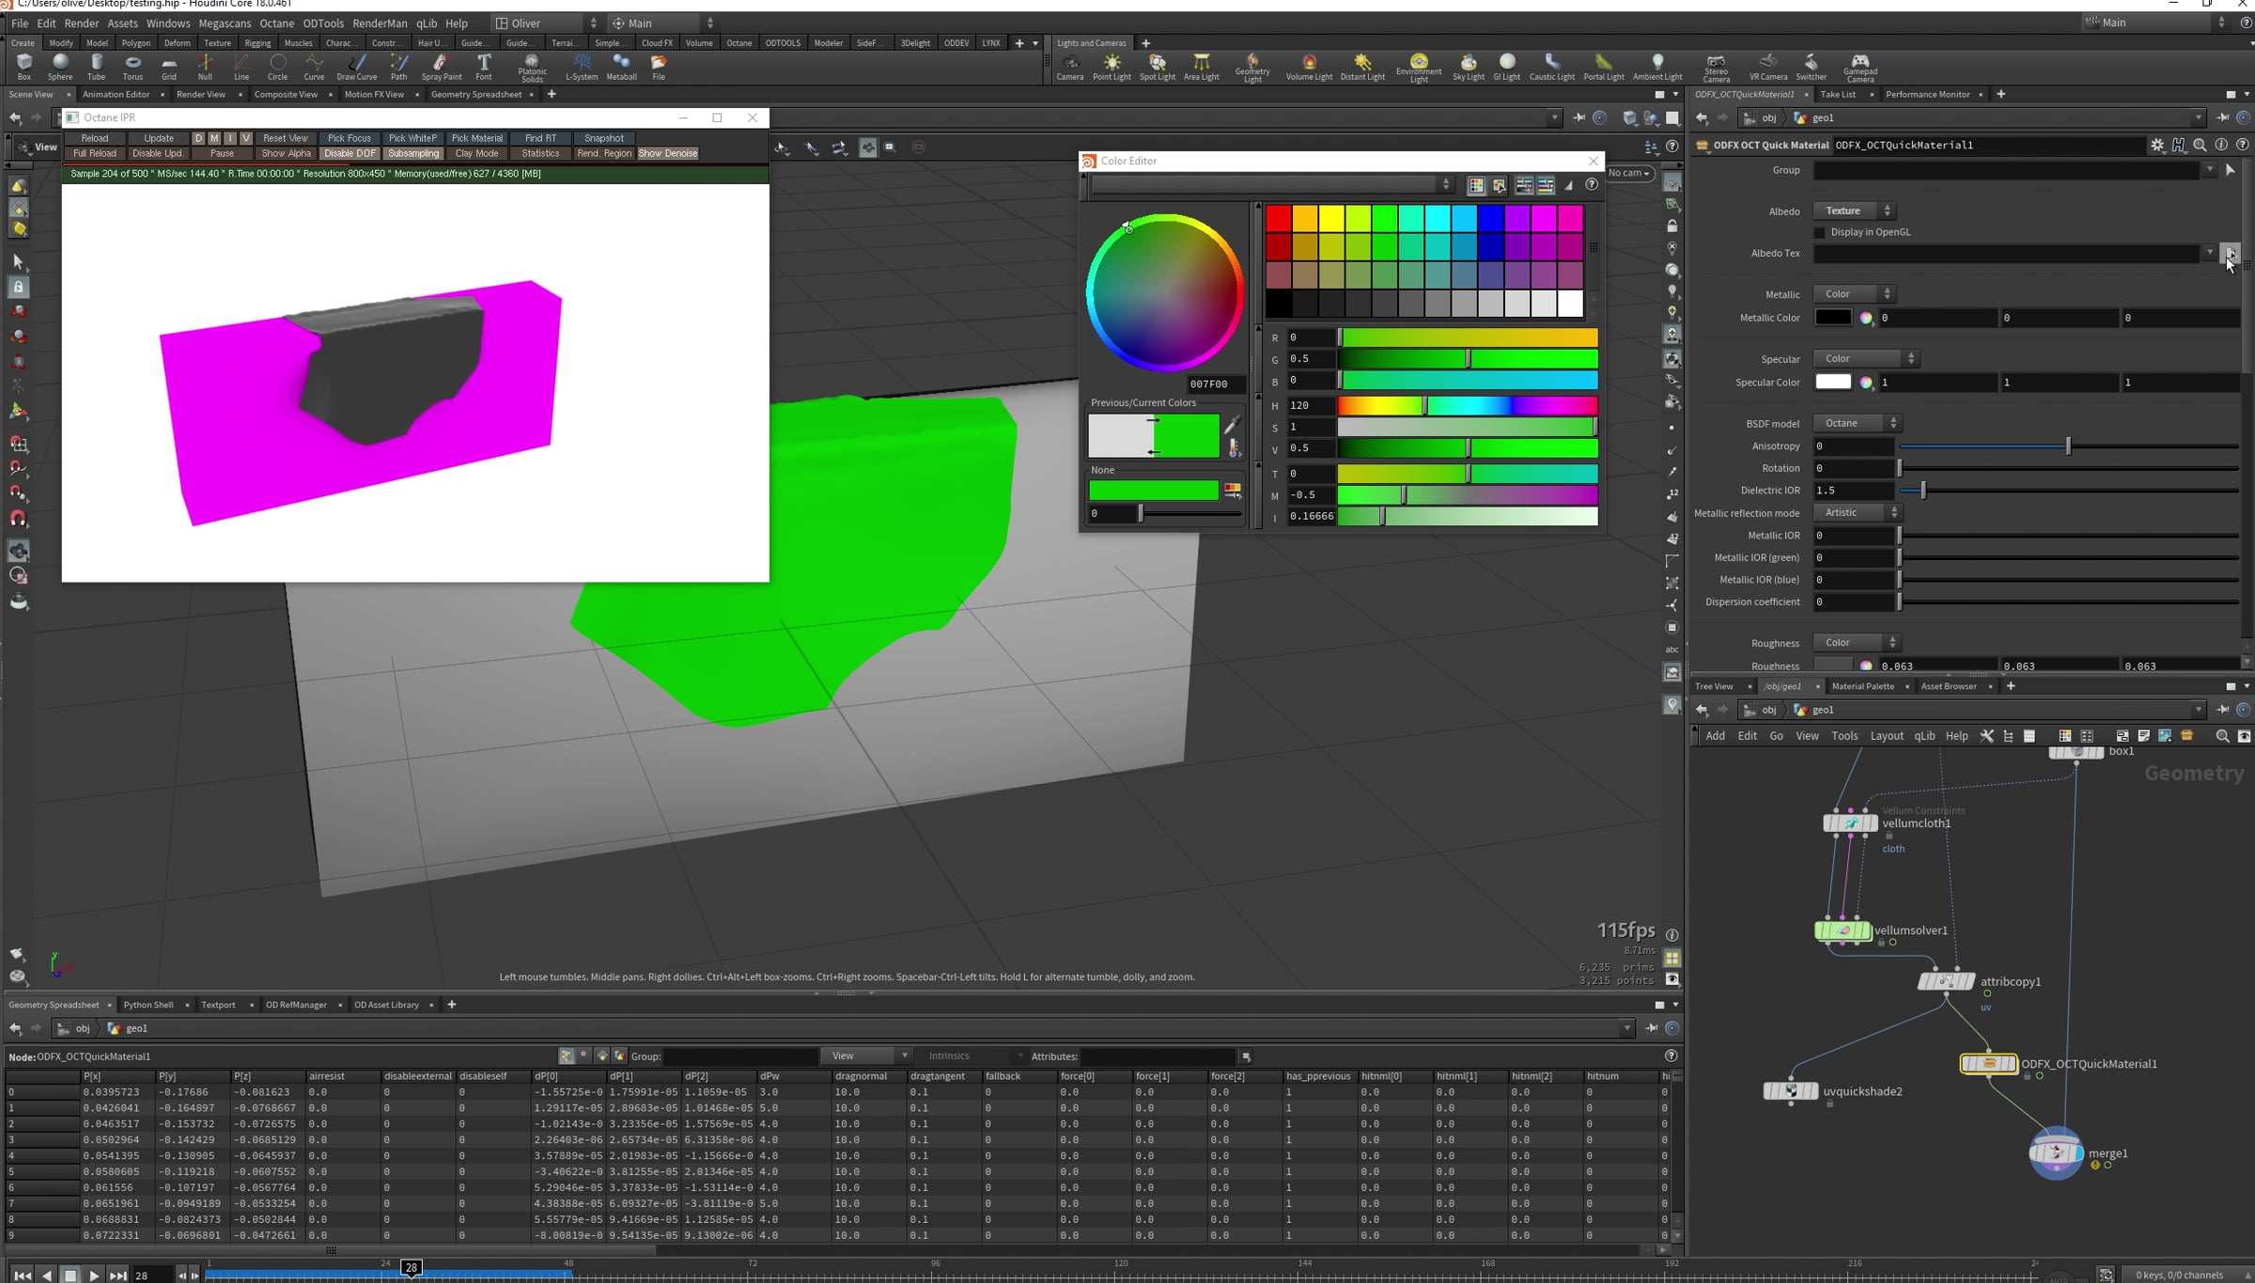Expand the Metallic reflection mode dropdown
Image resolution: width=2255 pixels, height=1283 pixels.
coord(1857,512)
